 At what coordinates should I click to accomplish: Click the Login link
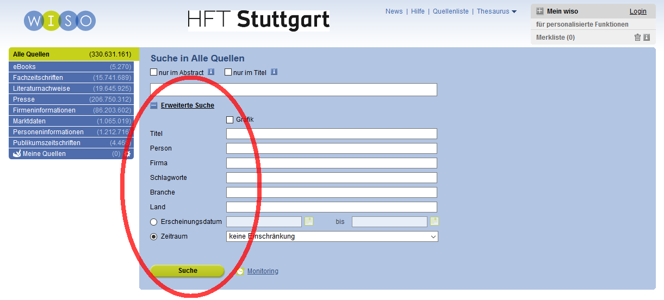(x=638, y=11)
